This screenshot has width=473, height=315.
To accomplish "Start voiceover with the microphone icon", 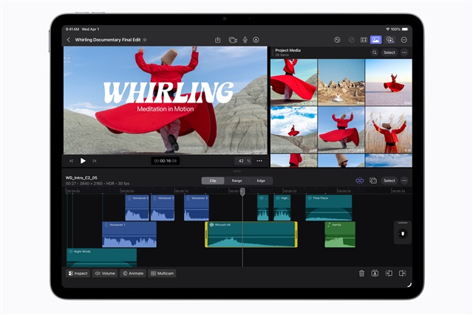I will pos(245,40).
